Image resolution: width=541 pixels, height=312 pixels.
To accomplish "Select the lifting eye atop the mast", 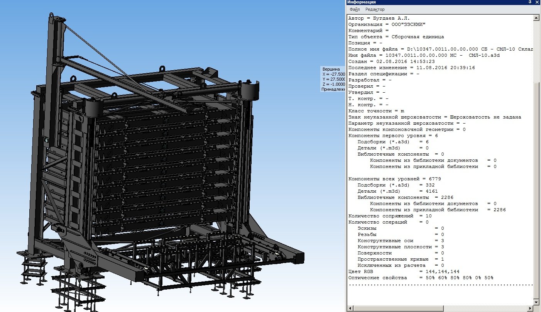I will coord(51,17).
